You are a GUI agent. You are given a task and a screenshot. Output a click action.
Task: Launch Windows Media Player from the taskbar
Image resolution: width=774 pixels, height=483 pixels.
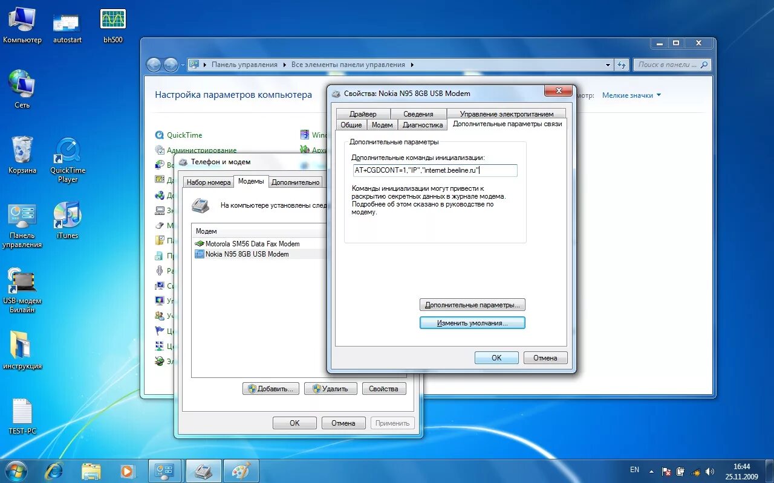128,470
